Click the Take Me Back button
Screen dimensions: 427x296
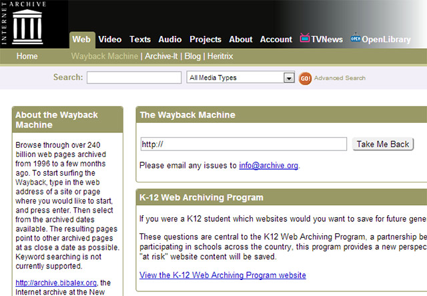pos(383,144)
